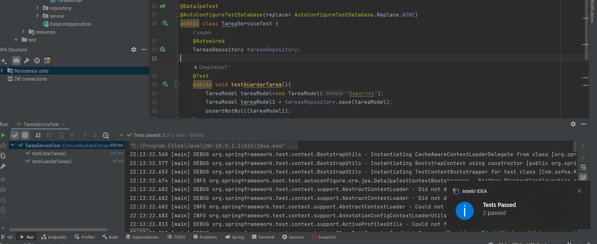Viewport: 597px width, 244px height.
Task: Collapse the test folder
Action: [16, 39]
